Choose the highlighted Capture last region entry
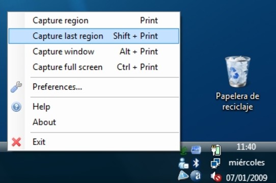The height and width of the screenshot is (183, 276). coord(94,36)
